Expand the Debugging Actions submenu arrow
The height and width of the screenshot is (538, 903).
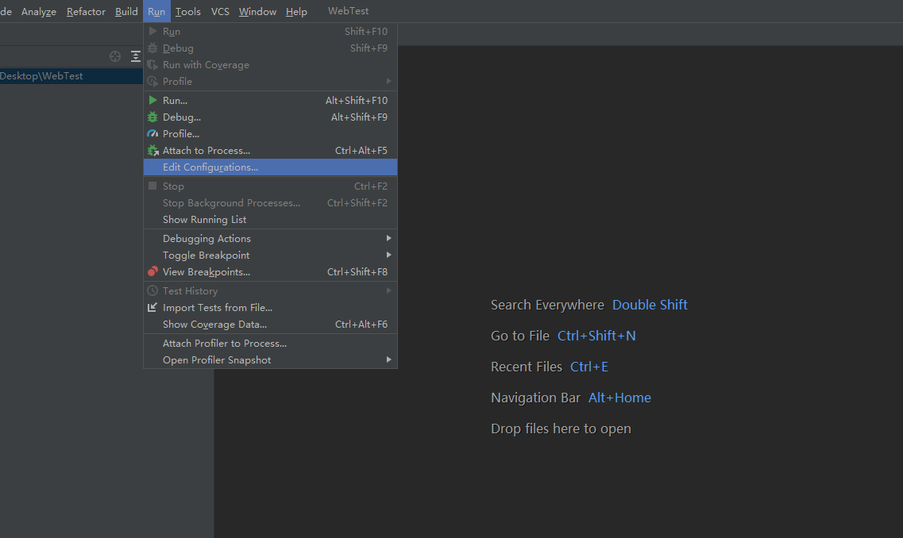click(388, 238)
